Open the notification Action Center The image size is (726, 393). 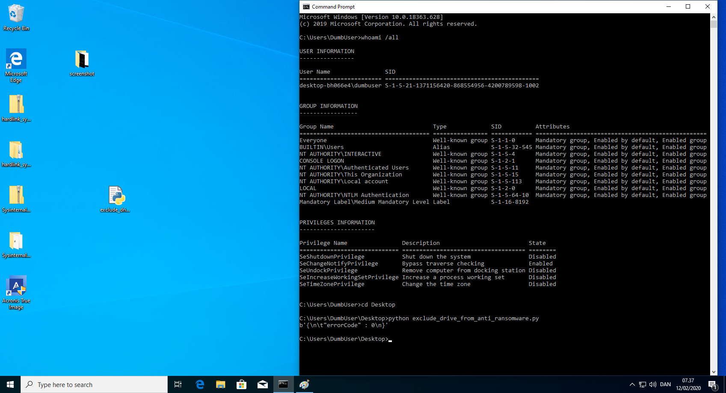[712, 384]
